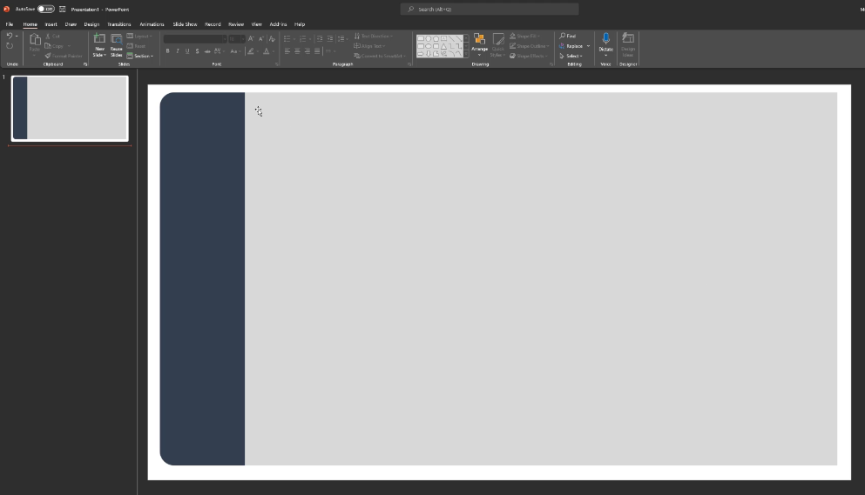
Task: Increase list indent level
Action: (330, 38)
